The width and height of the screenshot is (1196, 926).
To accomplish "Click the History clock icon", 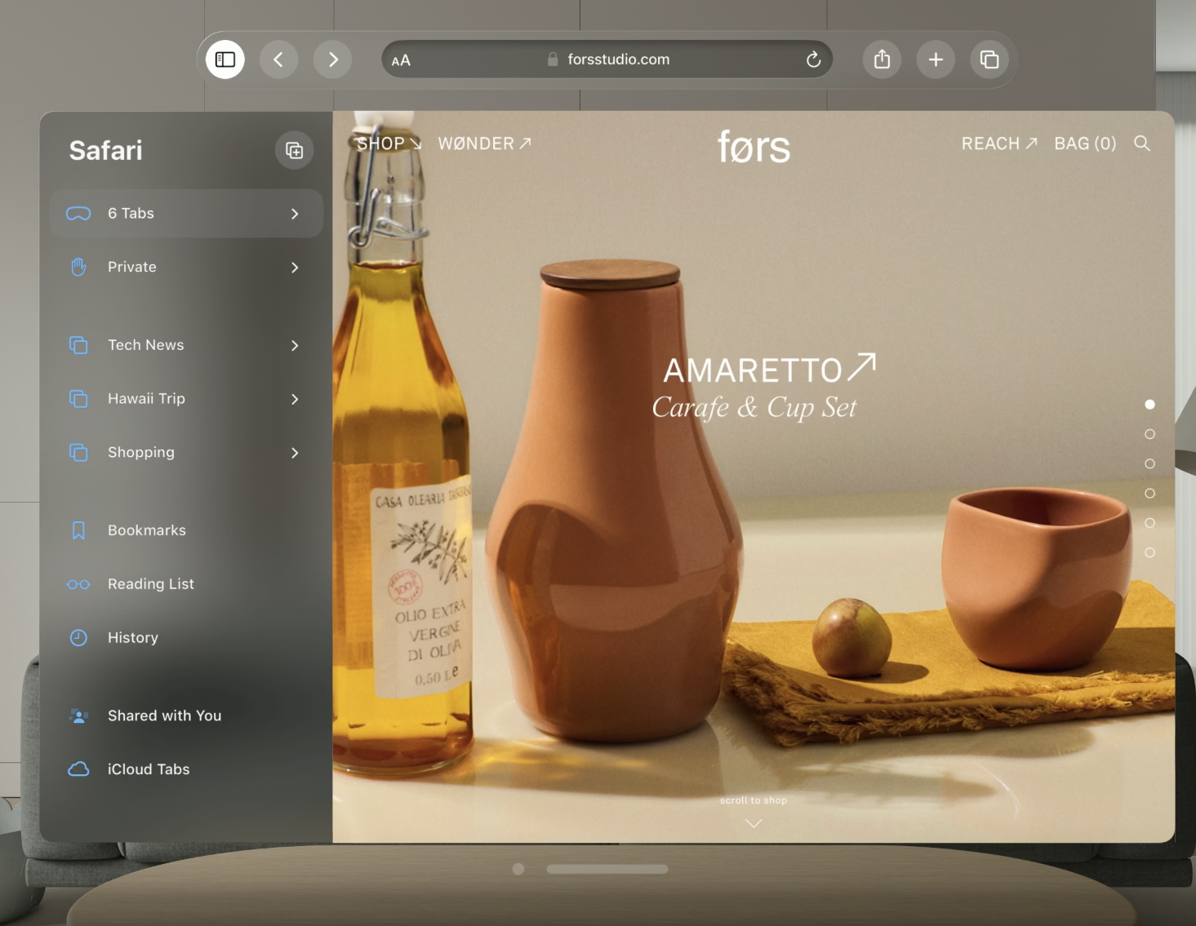I will (x=78, y=638).
